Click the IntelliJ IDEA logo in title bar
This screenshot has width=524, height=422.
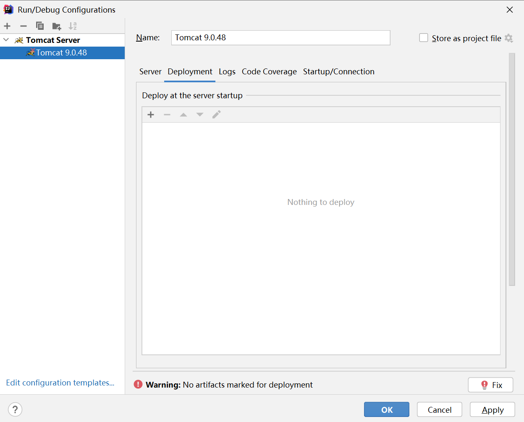pos(8,9)
